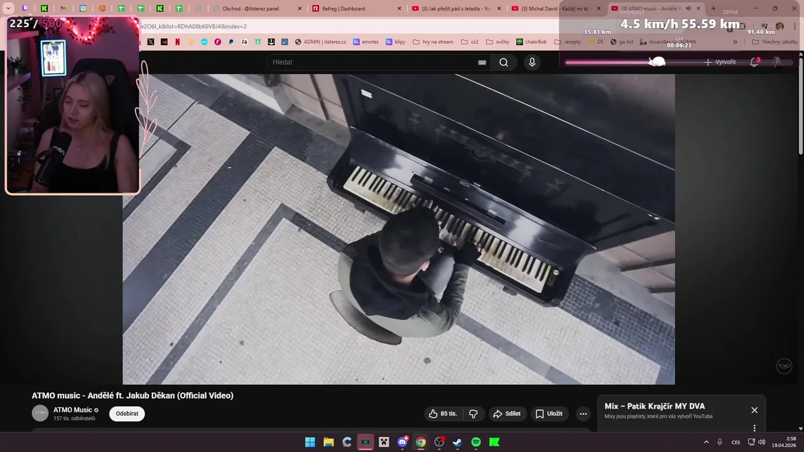Show hidden system tray icons
The image size is (804, 452).
click(x=706, y=442)
